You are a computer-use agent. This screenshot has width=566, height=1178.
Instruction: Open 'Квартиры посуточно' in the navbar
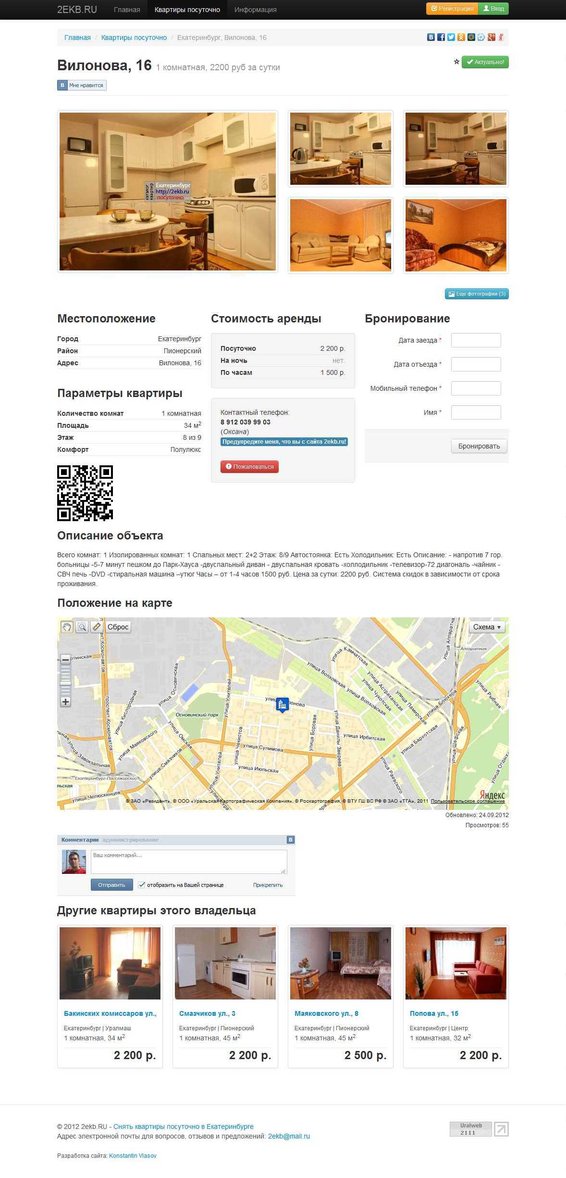tap(187, 10)
